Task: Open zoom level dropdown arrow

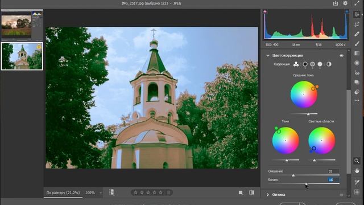Action: [101, 192]
